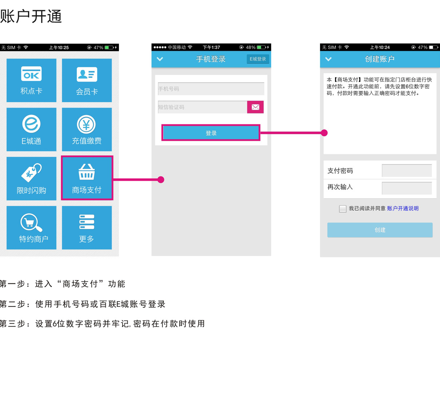Screen dimensions: 440x400
Task: Focus the 短信验证码 verification code field
Action: click(x=202, y=107)
